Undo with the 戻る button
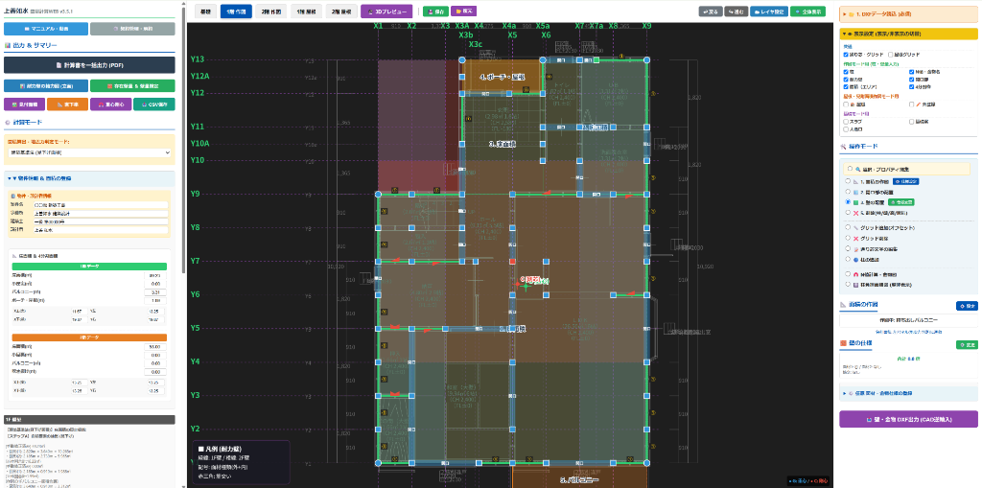This screenshot has width=982, height=488. pos(710,12)
